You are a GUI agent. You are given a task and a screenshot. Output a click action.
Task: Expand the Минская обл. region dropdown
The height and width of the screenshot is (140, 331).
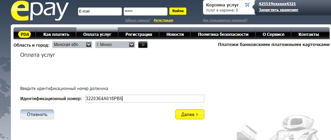pos(72,45)
